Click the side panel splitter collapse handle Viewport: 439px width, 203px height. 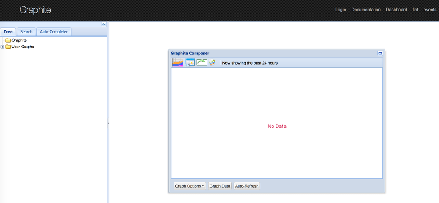click(x=108, y=123)
